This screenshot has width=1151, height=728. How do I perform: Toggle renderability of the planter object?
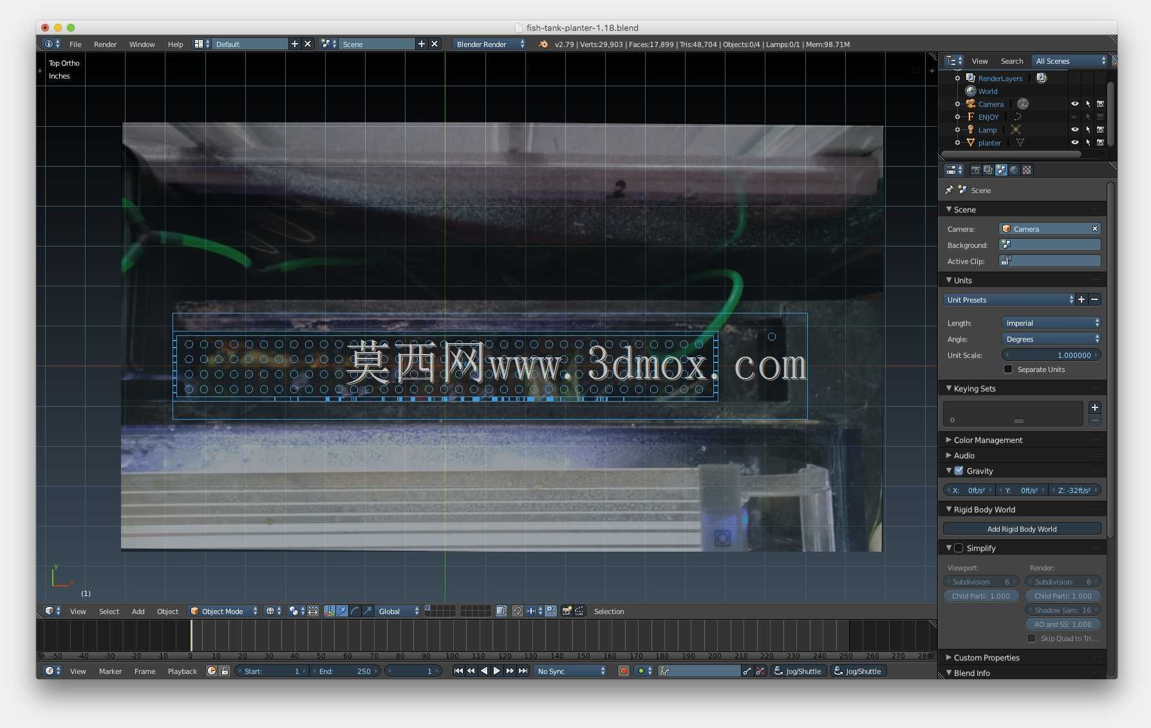click(x=1100, y=142)
